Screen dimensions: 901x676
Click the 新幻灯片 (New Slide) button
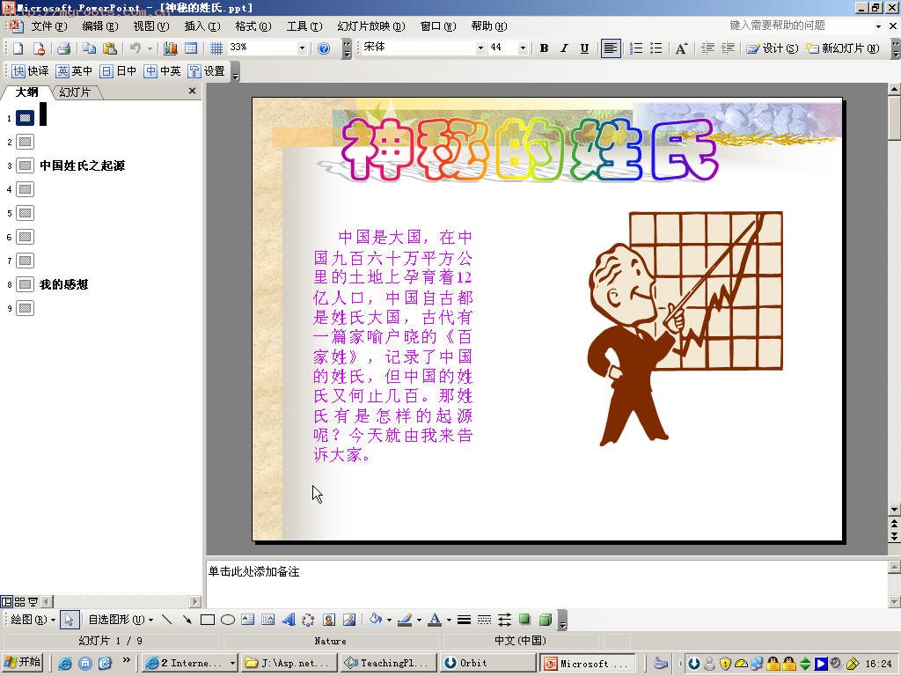tap(842, 48)
